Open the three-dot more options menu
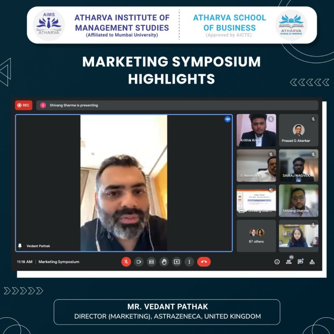334x334 pixels. point(189,262)
